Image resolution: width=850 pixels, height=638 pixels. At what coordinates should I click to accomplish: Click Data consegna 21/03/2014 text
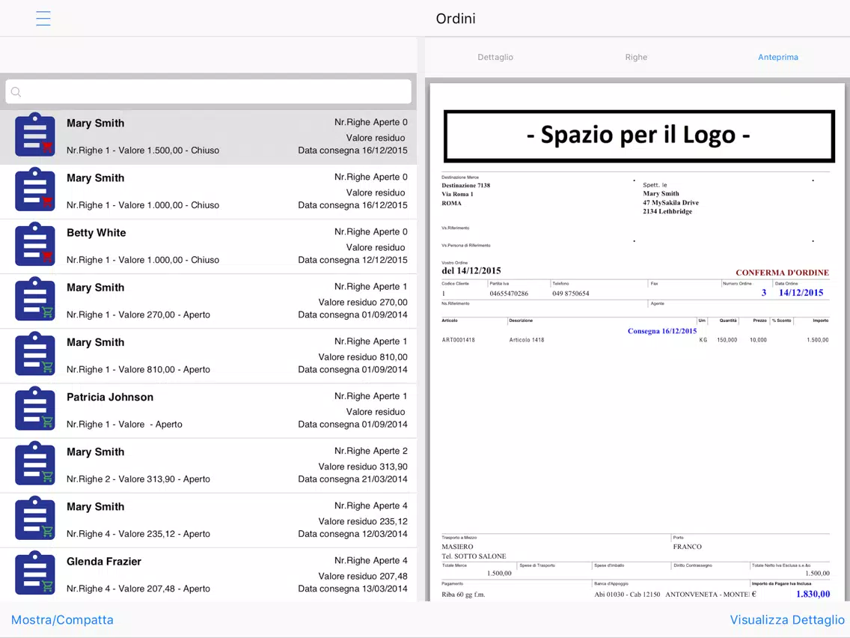click(x=352, y=479)
